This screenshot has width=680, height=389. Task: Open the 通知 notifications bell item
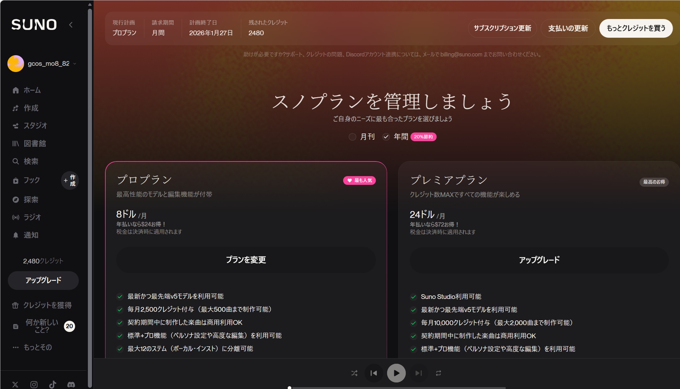(x=31, y=235)
